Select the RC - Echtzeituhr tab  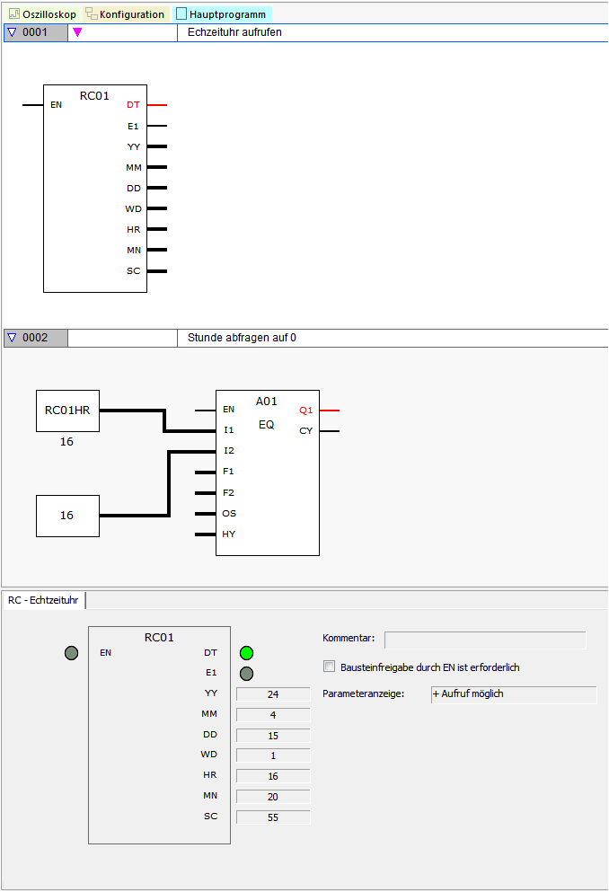coord(43,600)
